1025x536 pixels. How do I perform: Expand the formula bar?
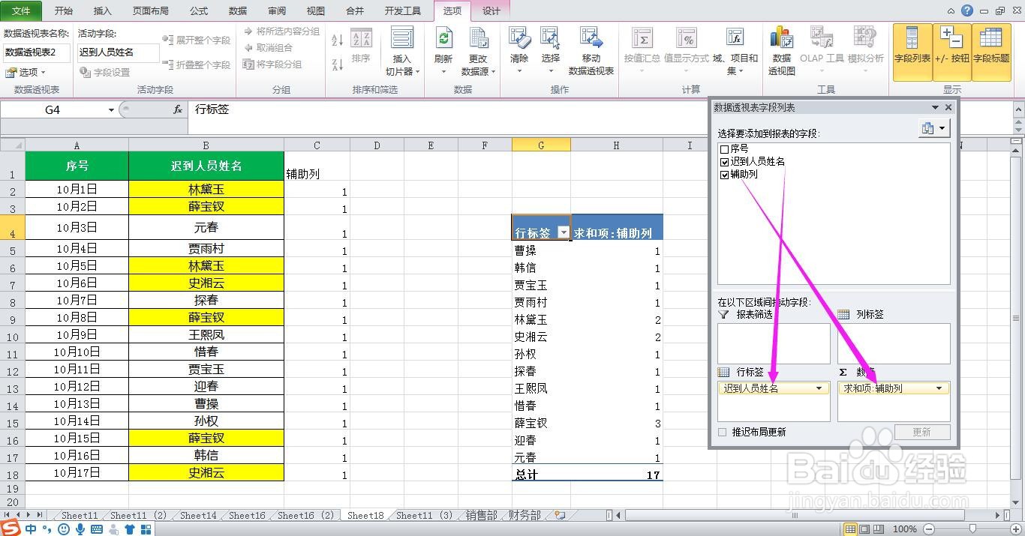click(1017, 109)
